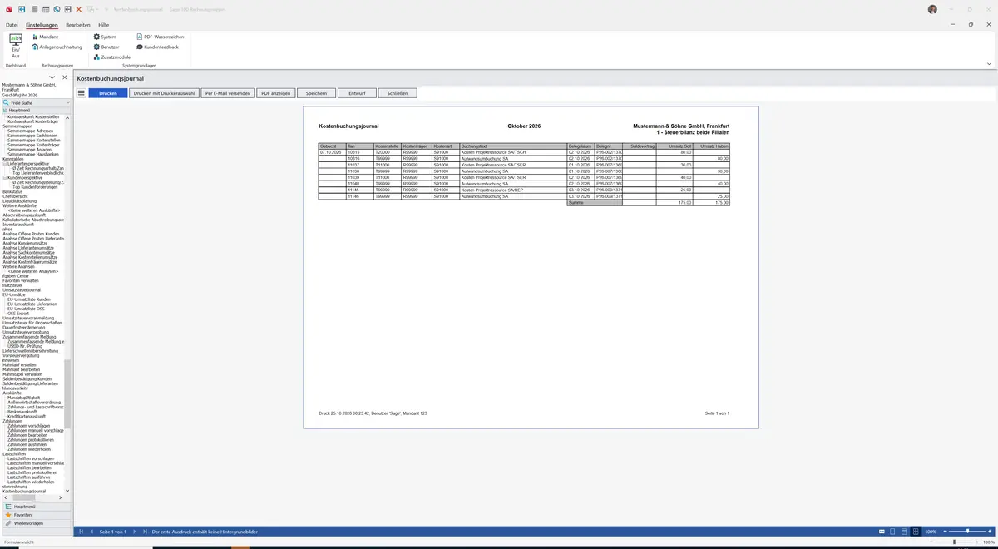Image resolution: width=998 pixels, height=549 pixels.
Task: Open Zusatzmodule from ribbon
Action: [x=111, y=57]
